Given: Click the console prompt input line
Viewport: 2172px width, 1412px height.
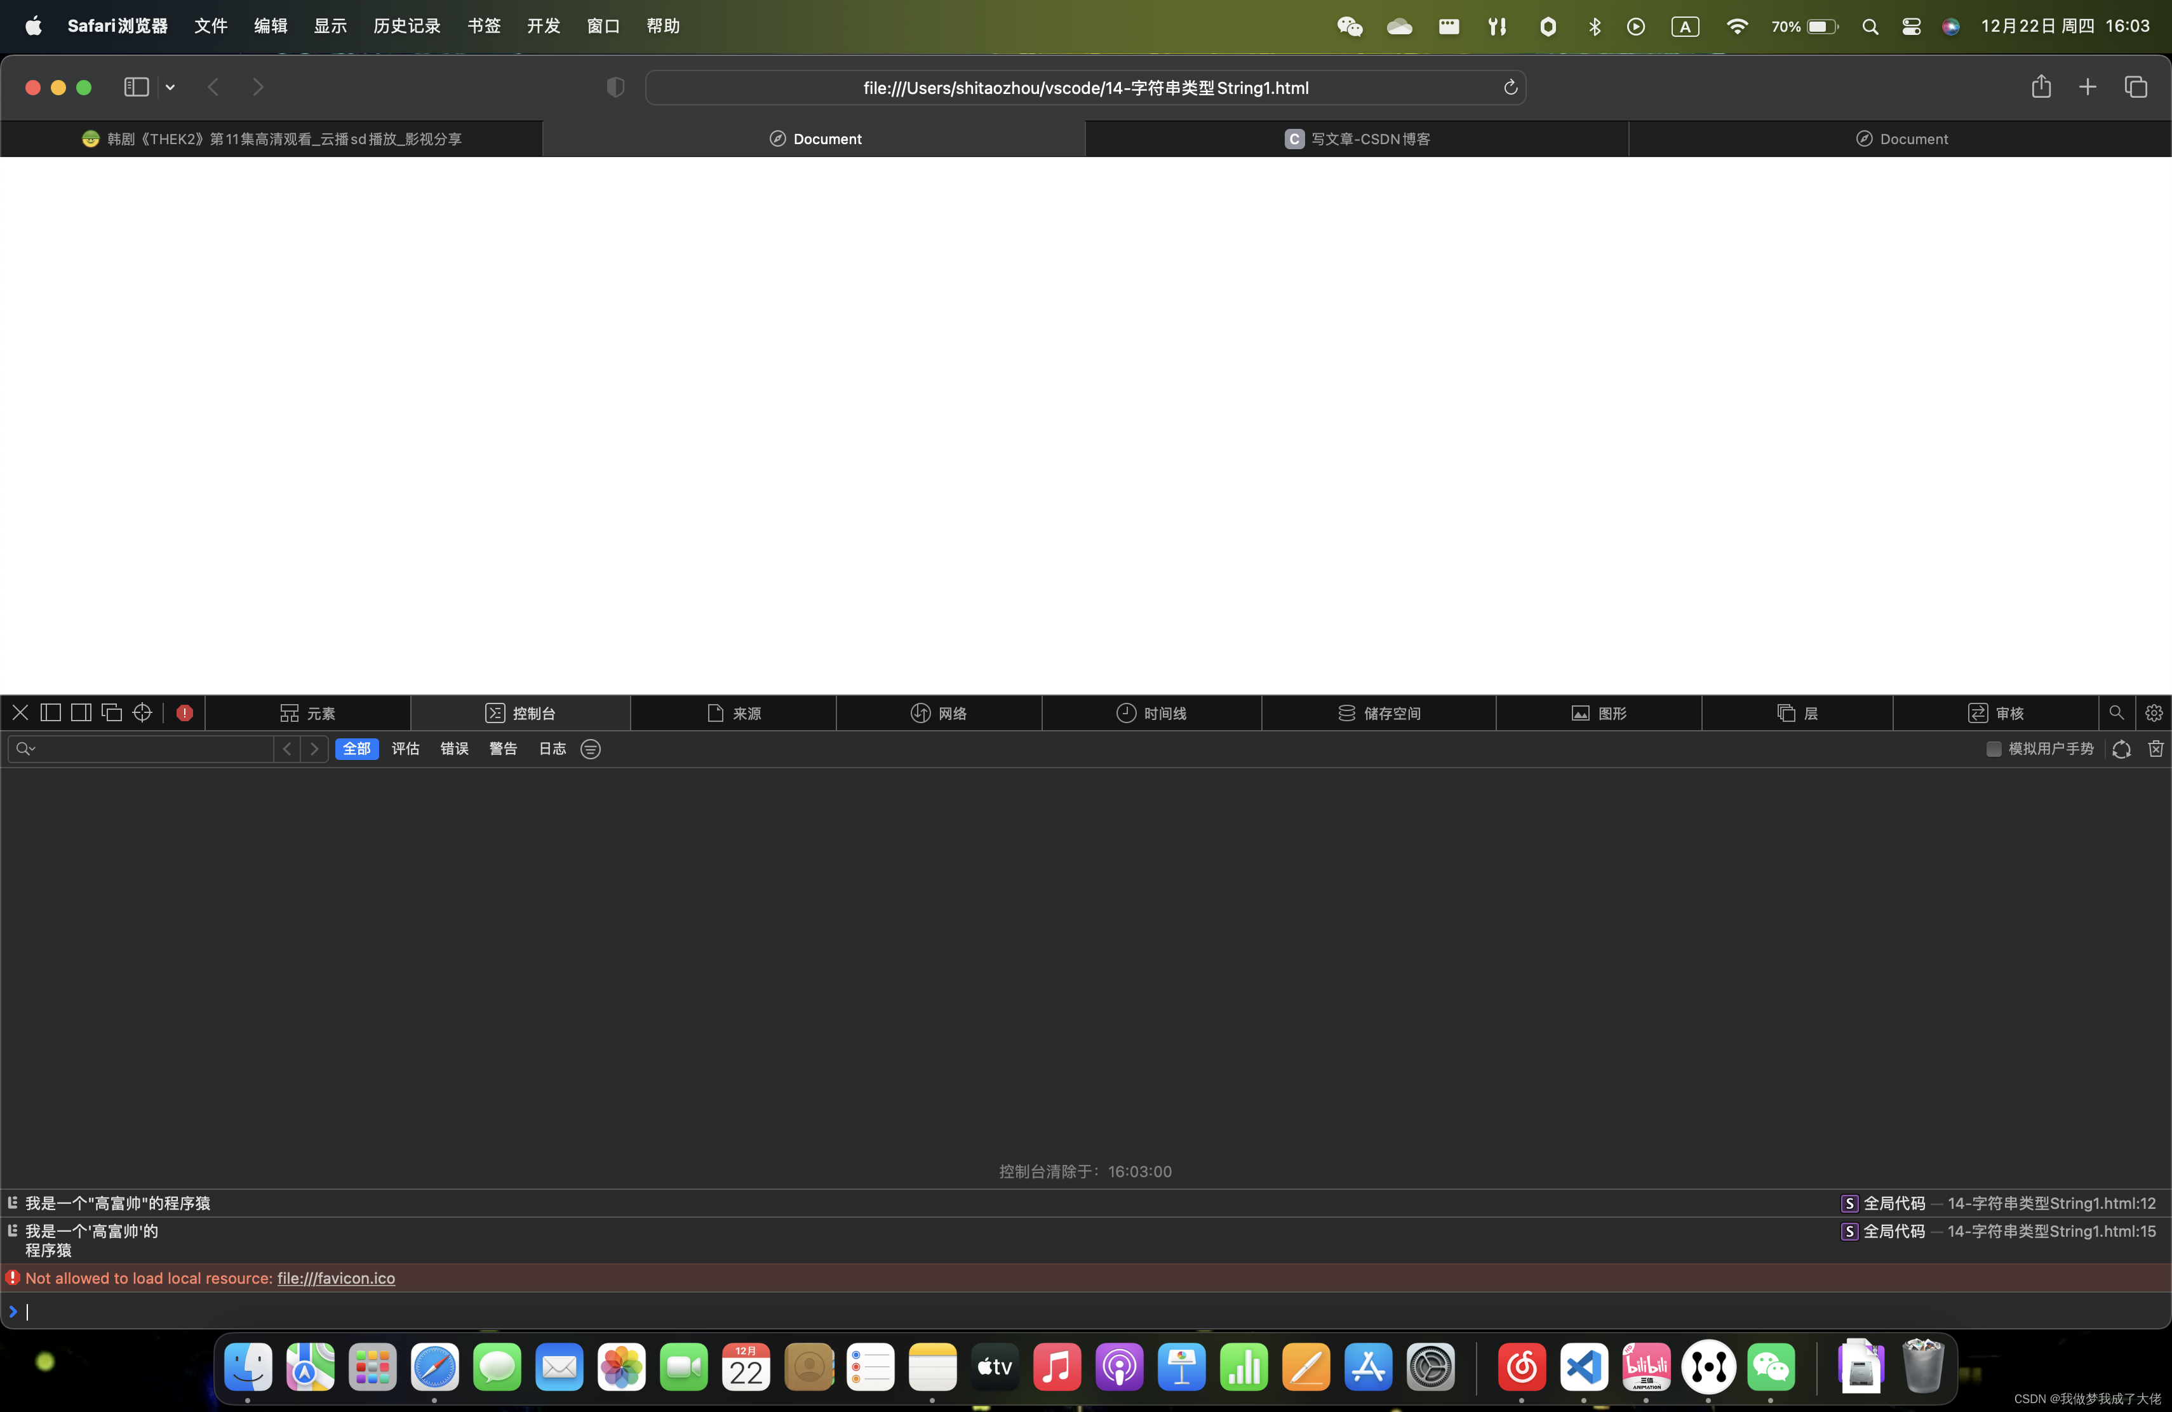Looking at the screenshot, I should coord(1086,1312).
